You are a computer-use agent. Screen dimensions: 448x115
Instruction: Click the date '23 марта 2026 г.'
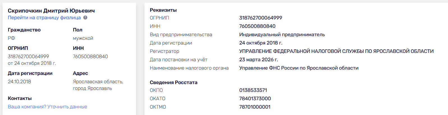click(258, 60)
